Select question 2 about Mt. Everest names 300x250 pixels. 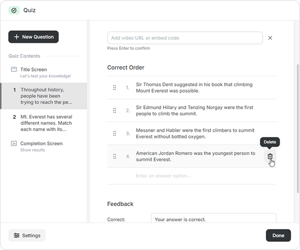click(46, 123)
